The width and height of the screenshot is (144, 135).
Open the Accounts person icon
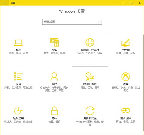click(x=54, y=76)
